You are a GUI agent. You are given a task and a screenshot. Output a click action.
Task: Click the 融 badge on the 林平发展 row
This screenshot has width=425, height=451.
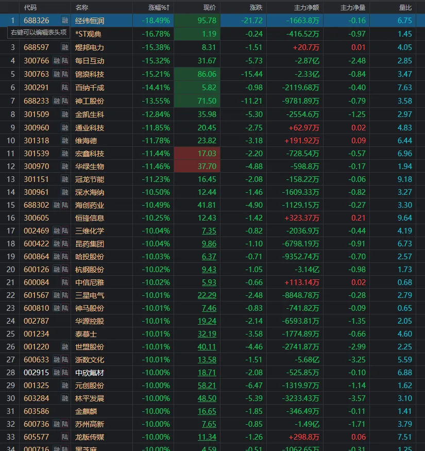point(65,398)
